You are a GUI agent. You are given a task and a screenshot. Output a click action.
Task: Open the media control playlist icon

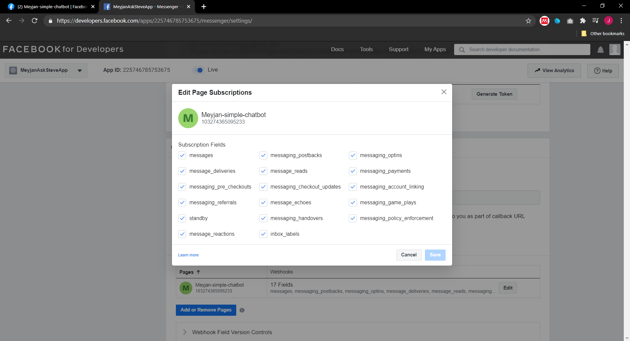[x=596, y=21]
